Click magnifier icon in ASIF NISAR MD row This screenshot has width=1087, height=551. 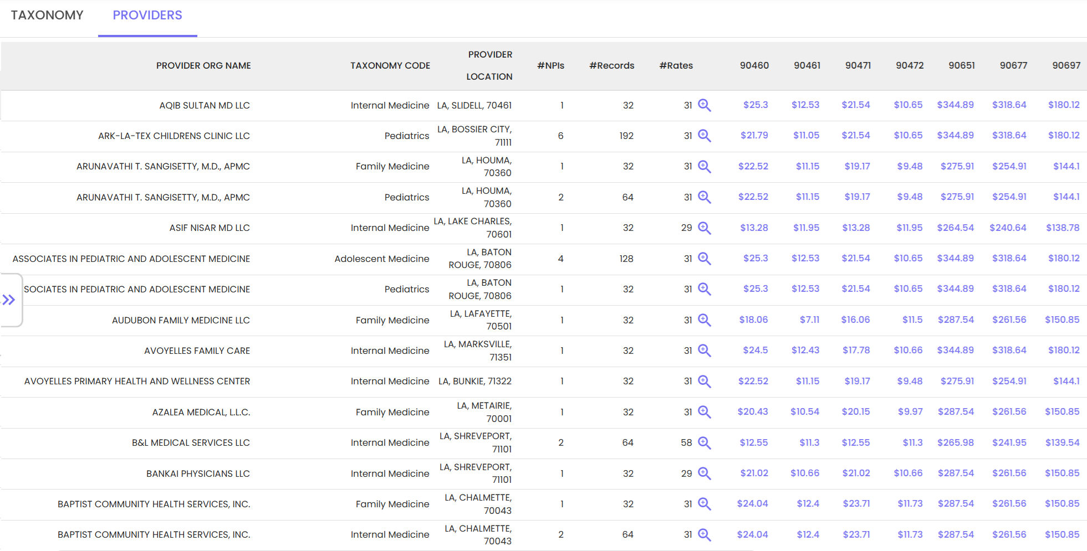[704, 228]
